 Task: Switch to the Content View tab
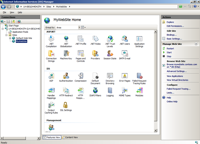[x=70, y=137]
